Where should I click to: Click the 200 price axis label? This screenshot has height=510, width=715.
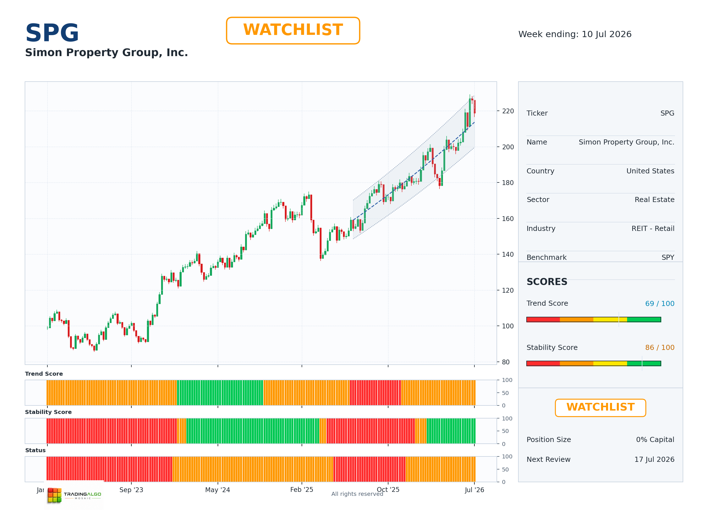pos(508,147)
